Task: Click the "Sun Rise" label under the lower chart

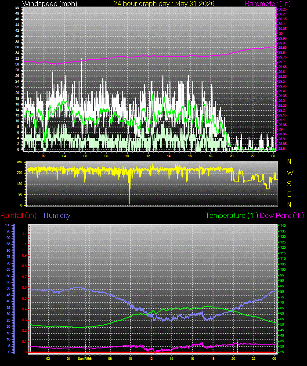Action: tap(84, 359)
